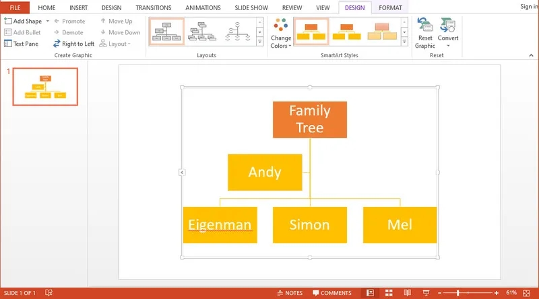Toggle Right to Left layout

coord(73,44)
